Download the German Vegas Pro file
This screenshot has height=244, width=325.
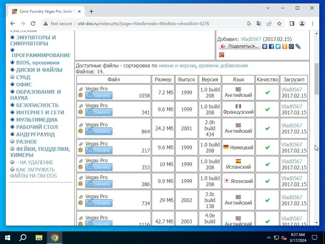point(99,150)
